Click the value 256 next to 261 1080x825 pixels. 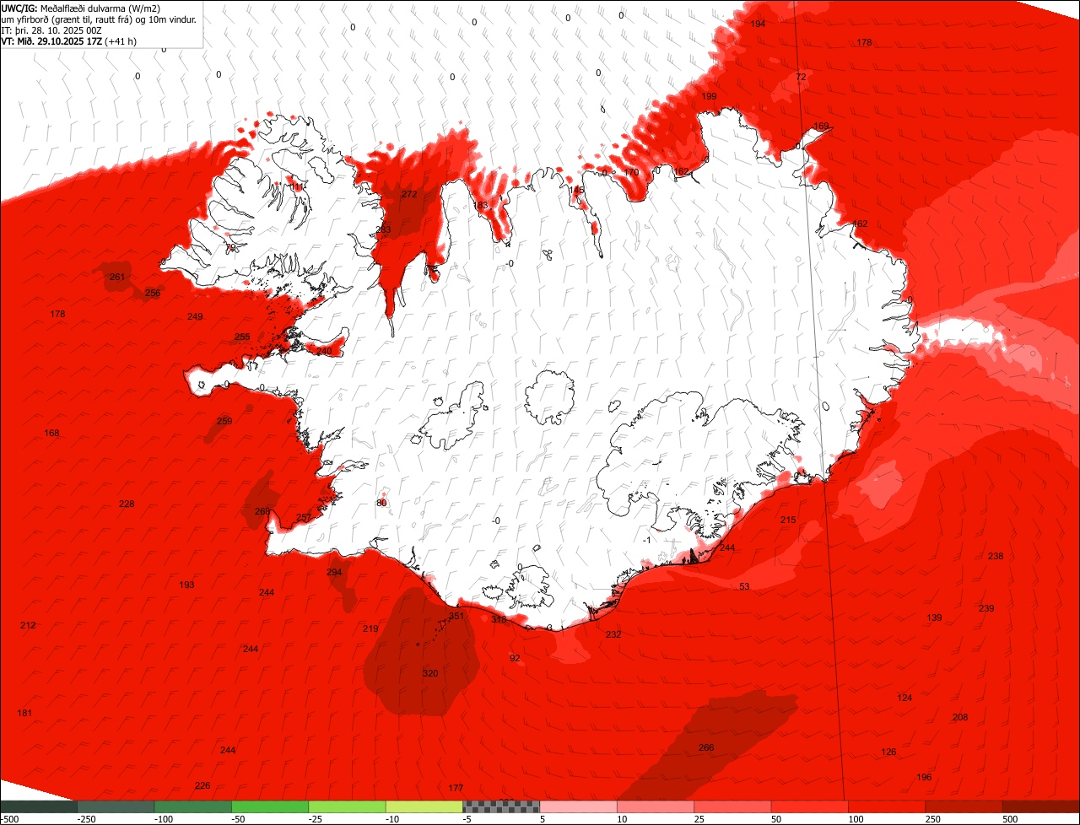point(153,293)
